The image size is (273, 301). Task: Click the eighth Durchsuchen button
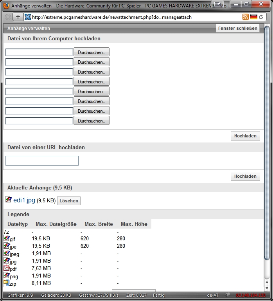[92, 121]
